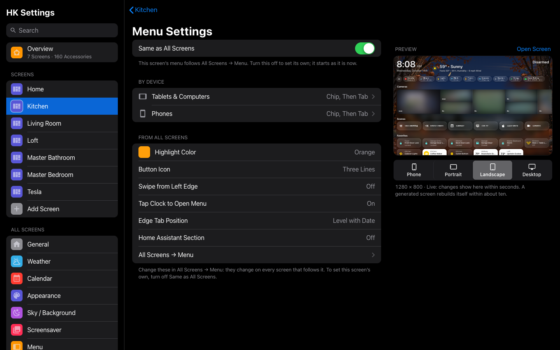The image size is (560, 350).
Task: Open the Appearance palette icon
Action: [x=17, y=296]
